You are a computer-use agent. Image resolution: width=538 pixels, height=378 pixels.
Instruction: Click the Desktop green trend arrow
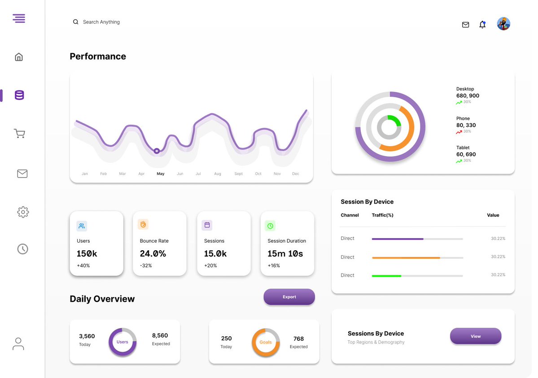(459, 103)
